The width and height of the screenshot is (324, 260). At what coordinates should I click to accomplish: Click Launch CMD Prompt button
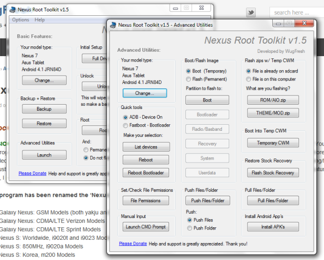click(146, 227)
